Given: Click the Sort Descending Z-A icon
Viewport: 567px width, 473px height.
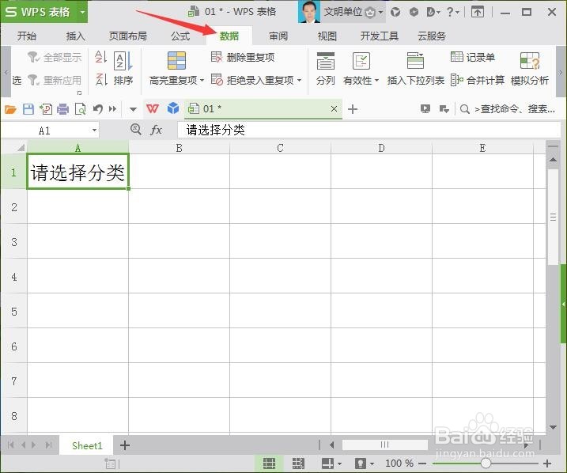Looking at the screenshot, I should coord(101,79).
